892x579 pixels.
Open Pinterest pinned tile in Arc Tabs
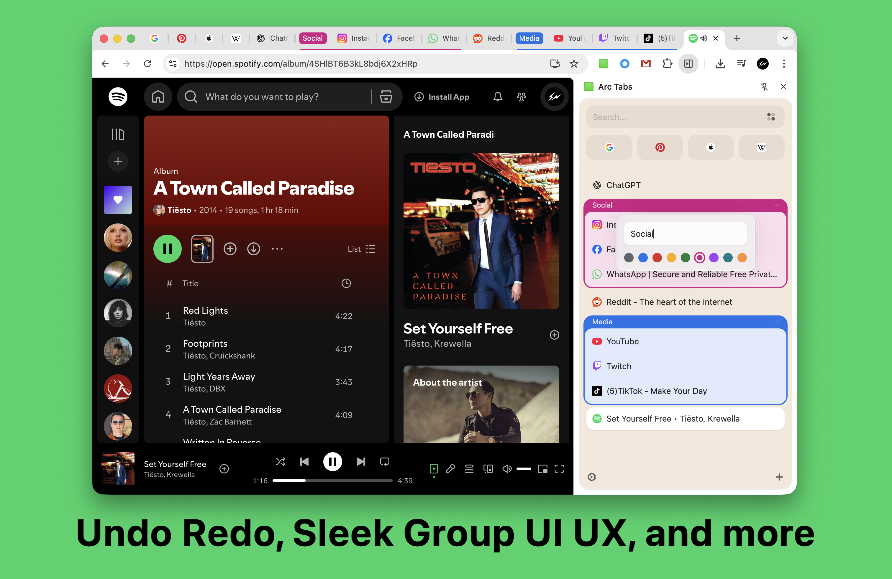[x=660, y=148]
